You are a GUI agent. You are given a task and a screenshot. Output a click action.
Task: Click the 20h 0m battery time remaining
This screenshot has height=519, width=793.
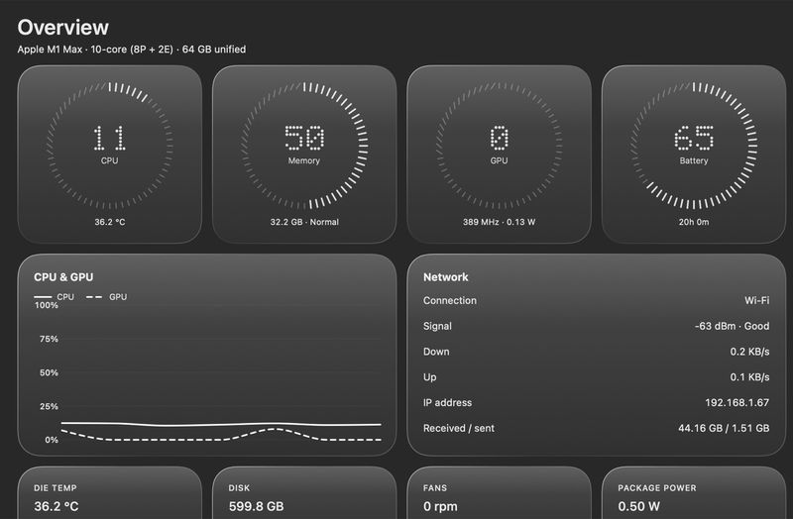tap(694, 222)
